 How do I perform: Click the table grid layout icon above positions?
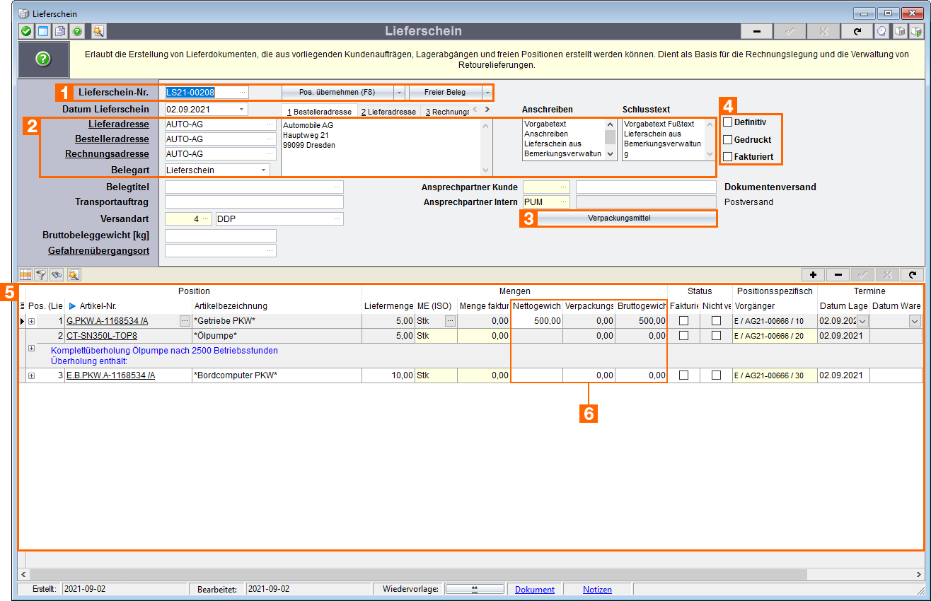click(25, 274)
